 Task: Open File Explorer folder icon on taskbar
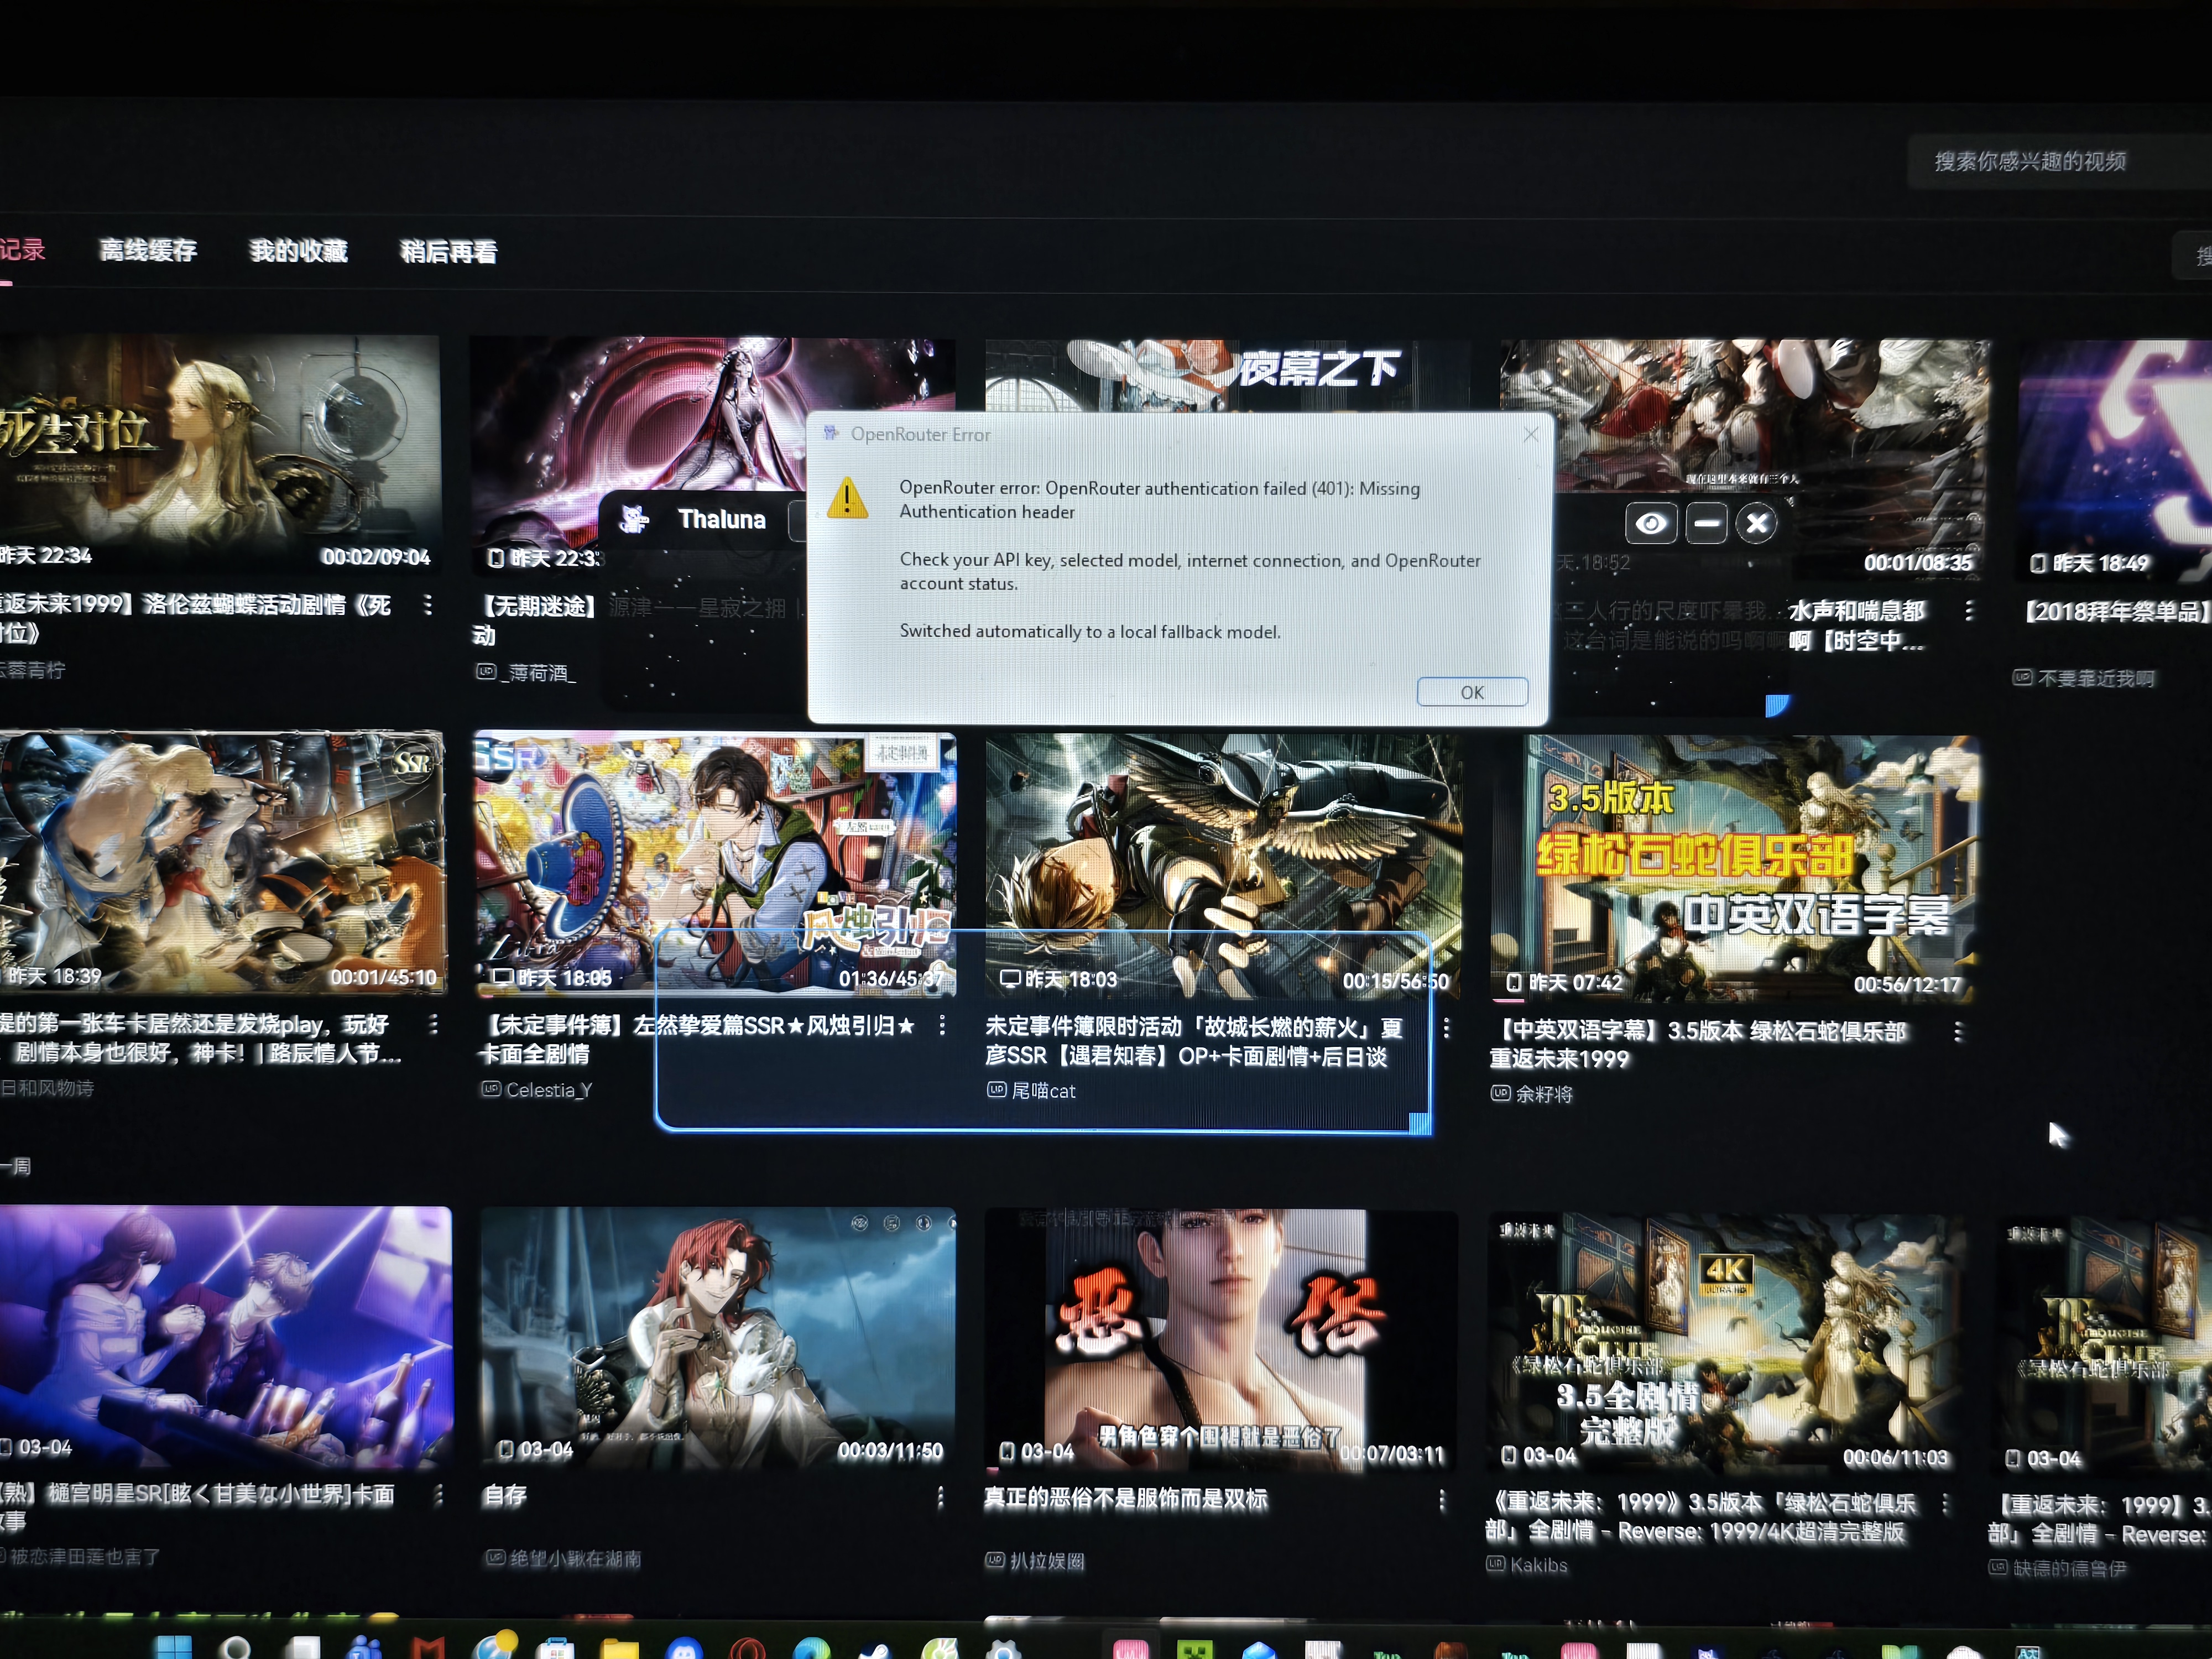click(619, 1649)
